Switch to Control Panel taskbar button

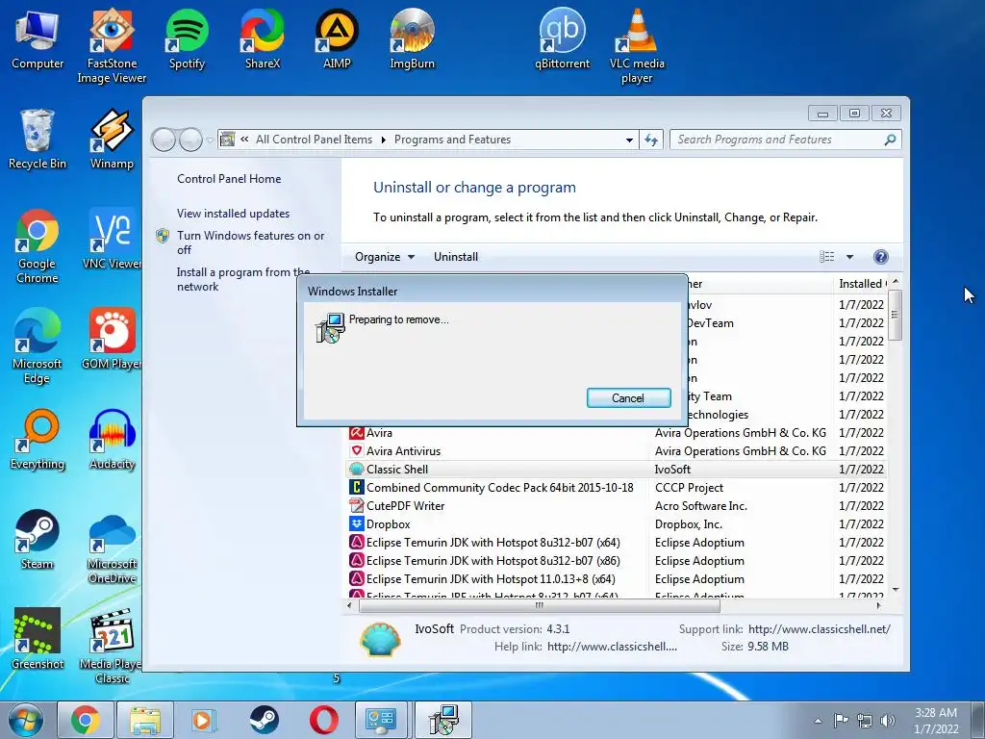381,720
